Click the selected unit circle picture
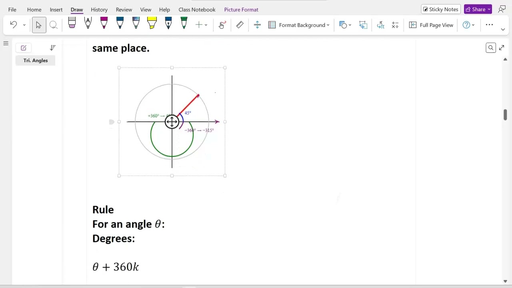The image size is (512, 288). pyautogui.click(x=172, y=122)
